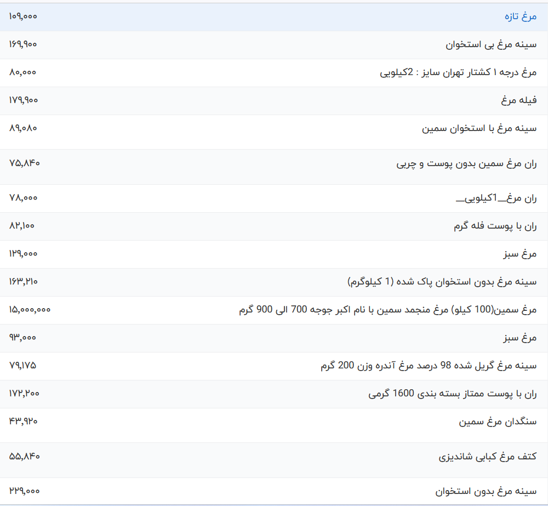Click سنگدان مرغ سمین
Viewport: 548px width, 506px height.
click(x=498, y=422)
